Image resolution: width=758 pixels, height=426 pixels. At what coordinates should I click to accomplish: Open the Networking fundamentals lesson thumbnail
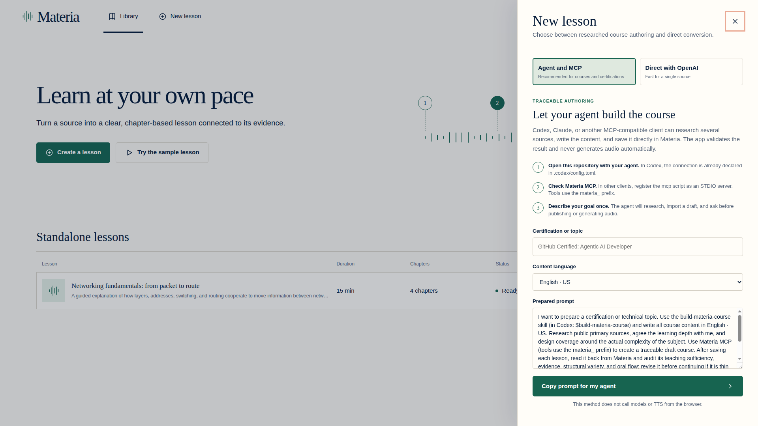click(54, 291)
